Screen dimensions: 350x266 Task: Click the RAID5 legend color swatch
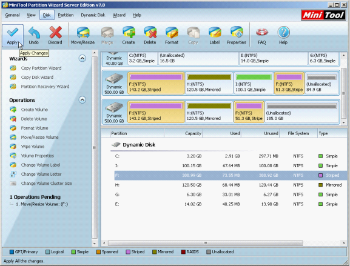point(183,252)
